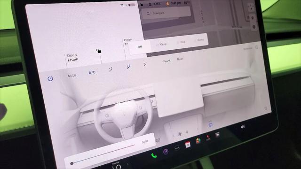Open the calendar app
The width and height of the screenshot is (301, 169).
188,145
